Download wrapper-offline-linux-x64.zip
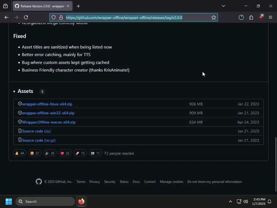277x208 pixels. (47, 104)
